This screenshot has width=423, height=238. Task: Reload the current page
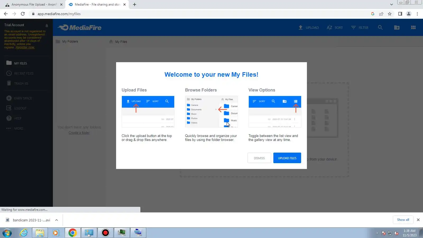23,14
